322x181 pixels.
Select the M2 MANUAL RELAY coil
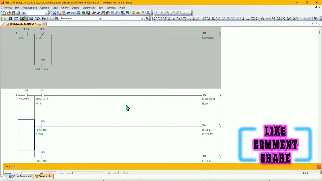coord(211,96)
